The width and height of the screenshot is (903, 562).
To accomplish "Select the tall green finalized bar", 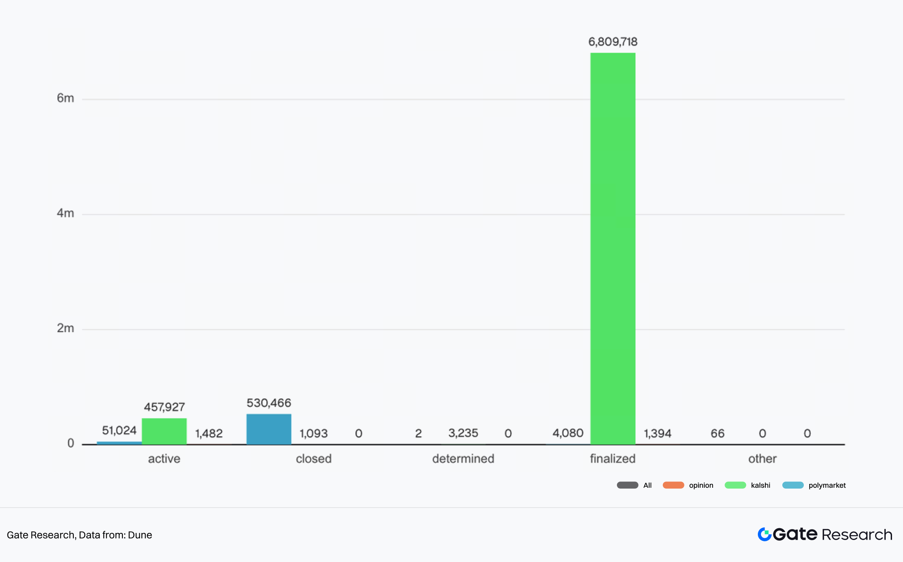I will pyautogui.click(x=613, y=248).
